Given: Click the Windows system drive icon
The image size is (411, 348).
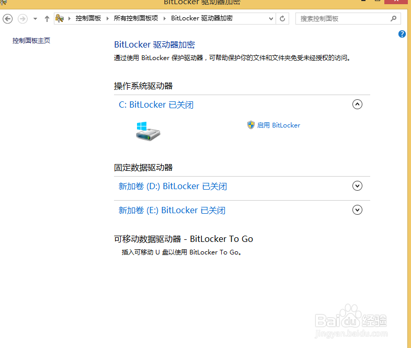Looking at the screenshot, I should [x=148, y=131].
